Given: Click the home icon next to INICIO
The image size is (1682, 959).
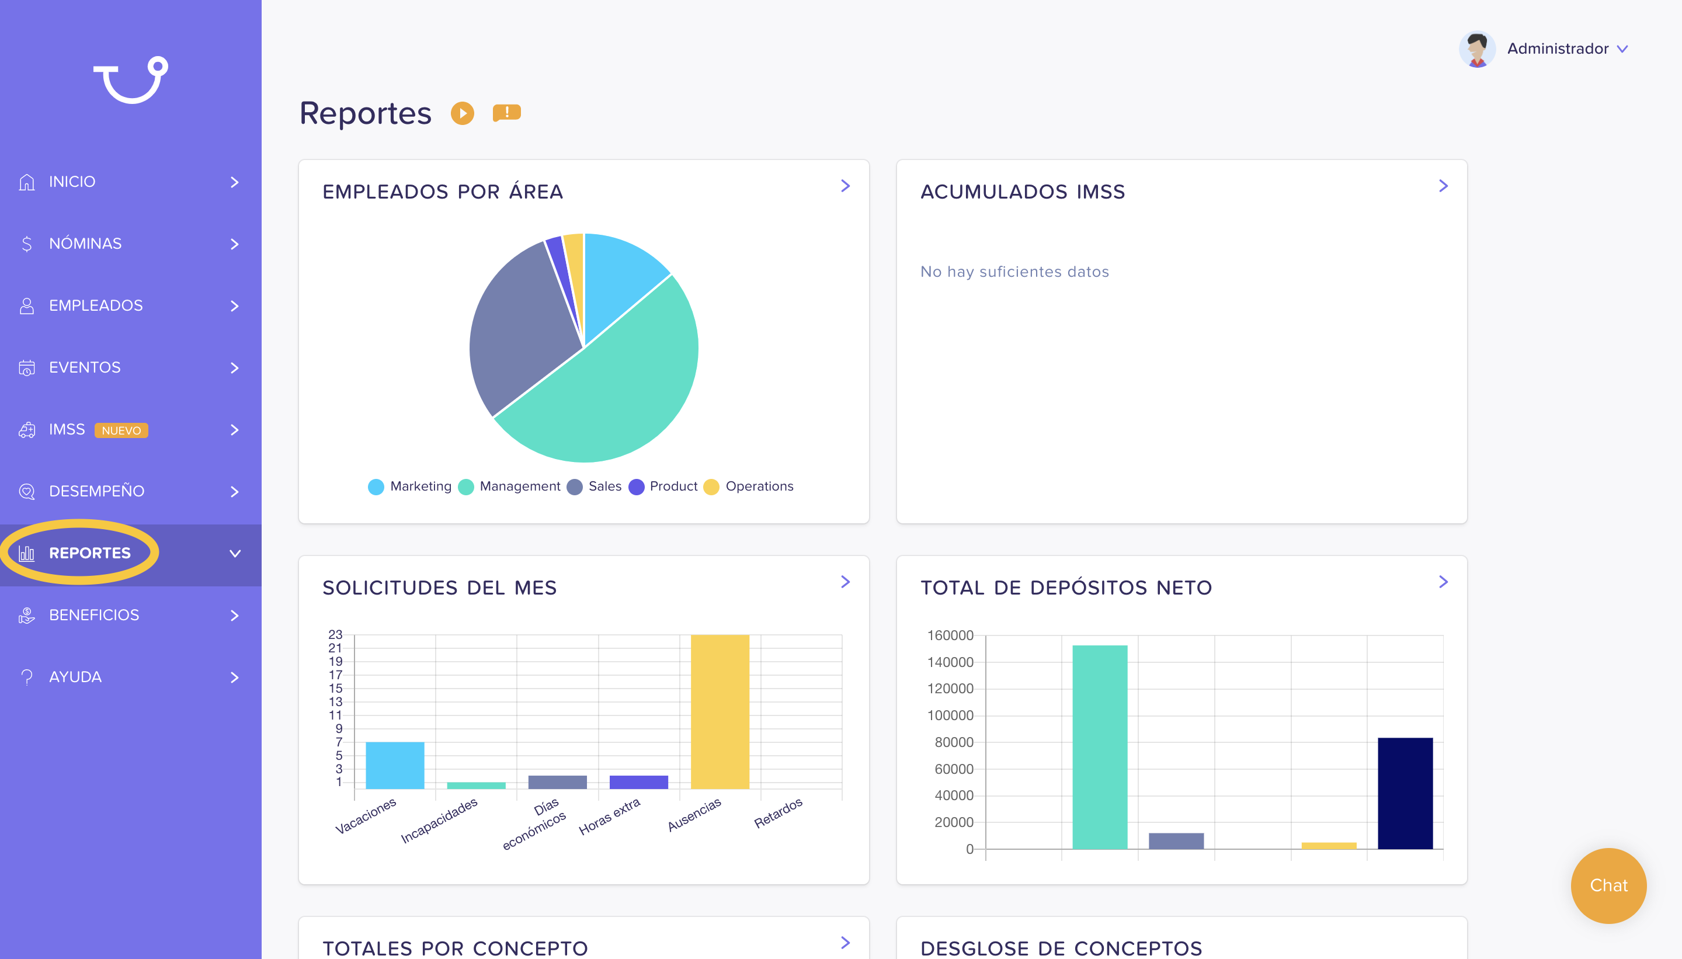Looking at the screenshot, I should [x=26, y=182].
